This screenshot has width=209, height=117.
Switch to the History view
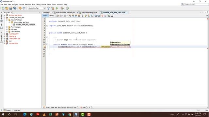point(52,16)
